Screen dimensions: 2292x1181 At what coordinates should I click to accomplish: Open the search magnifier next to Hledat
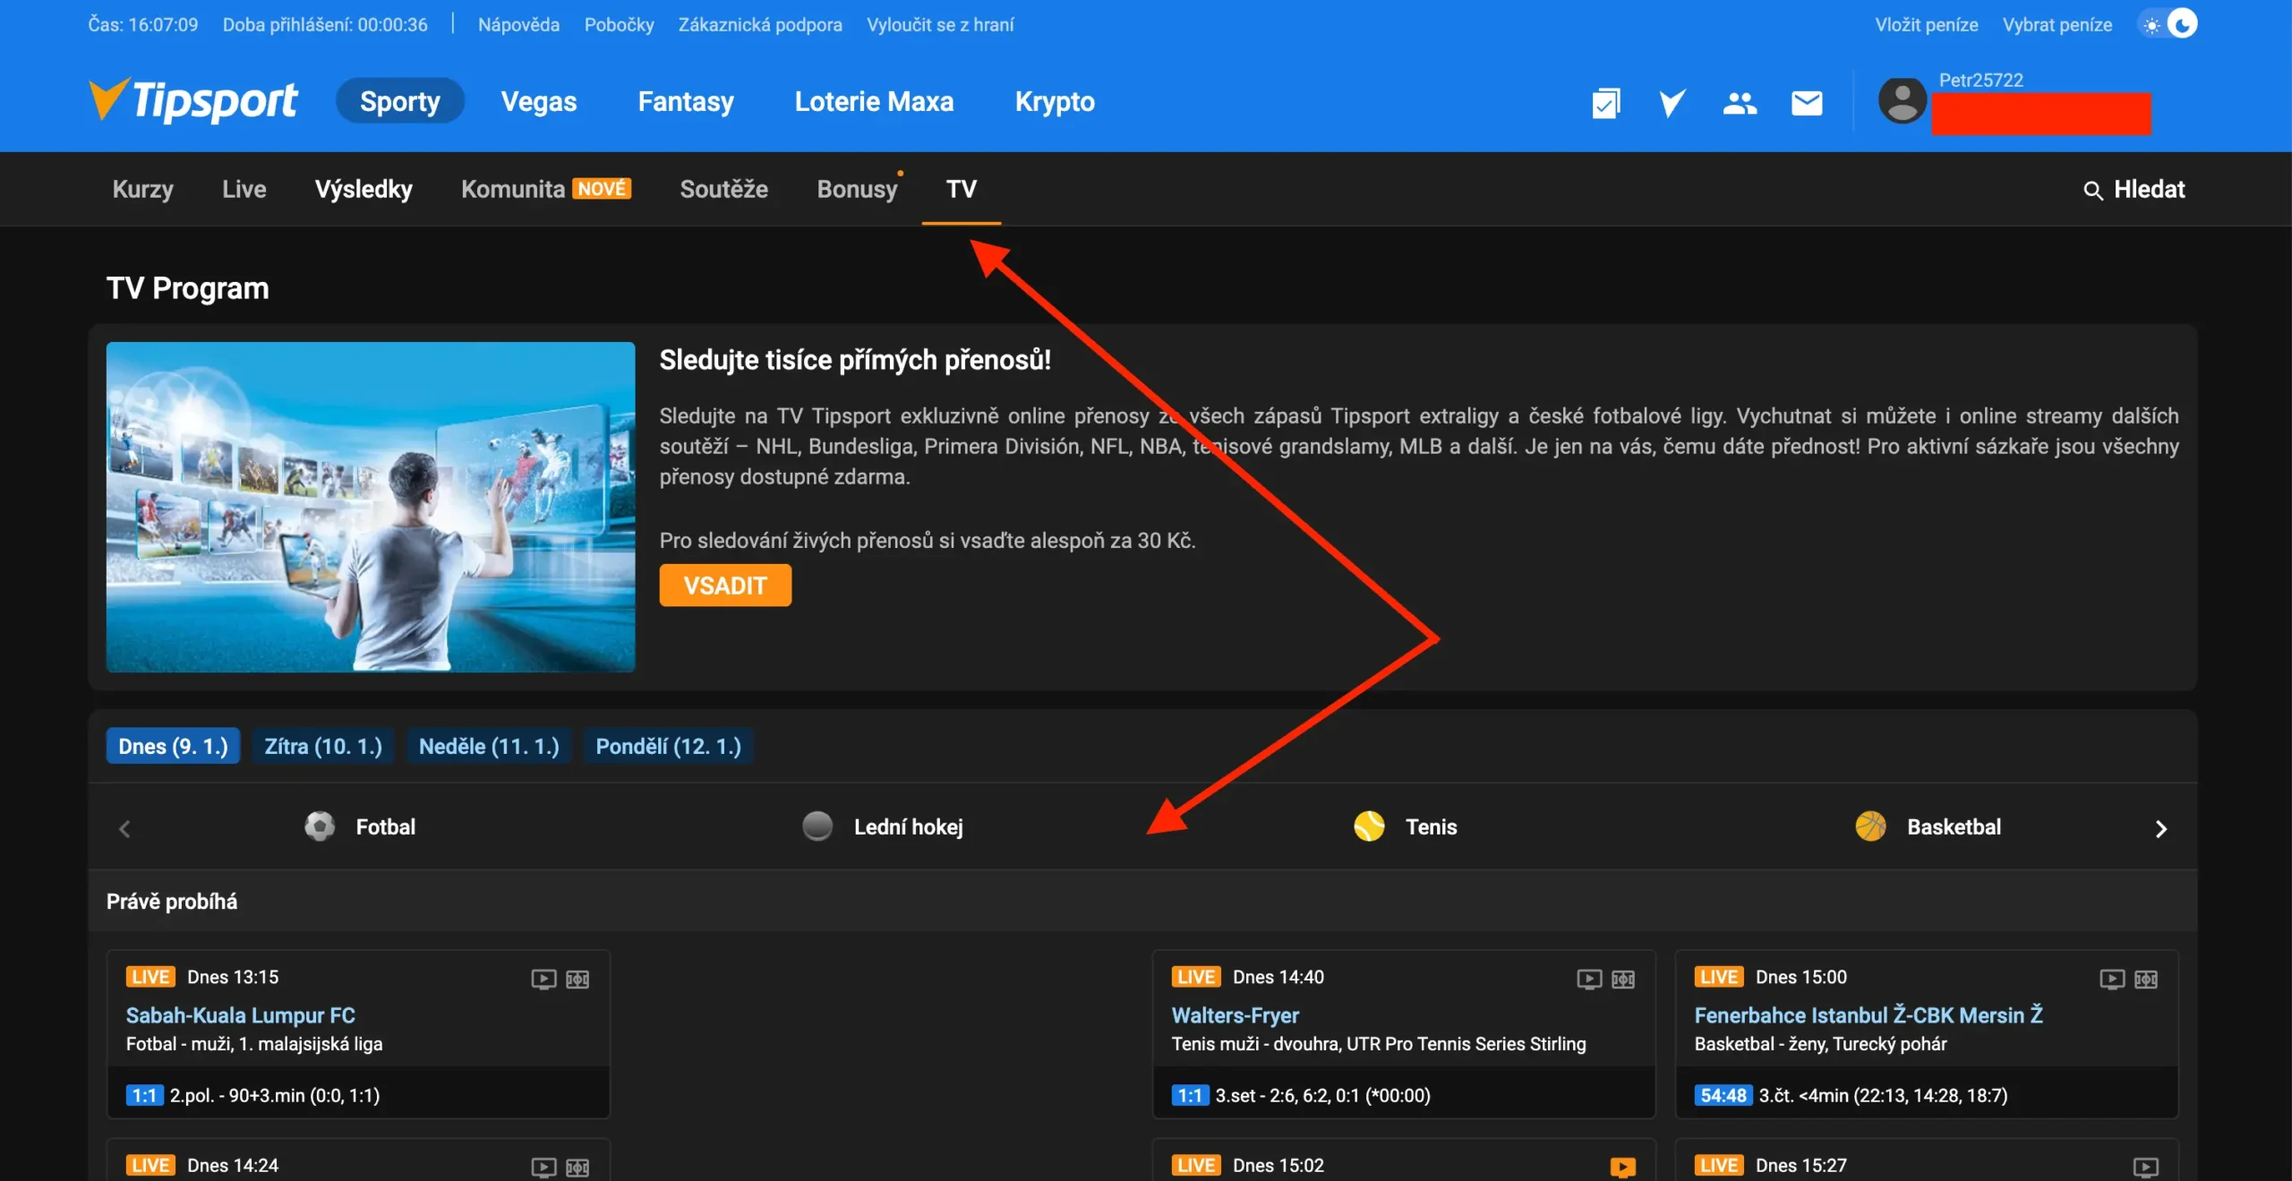pyautogui.click(x=2092, y=189)
